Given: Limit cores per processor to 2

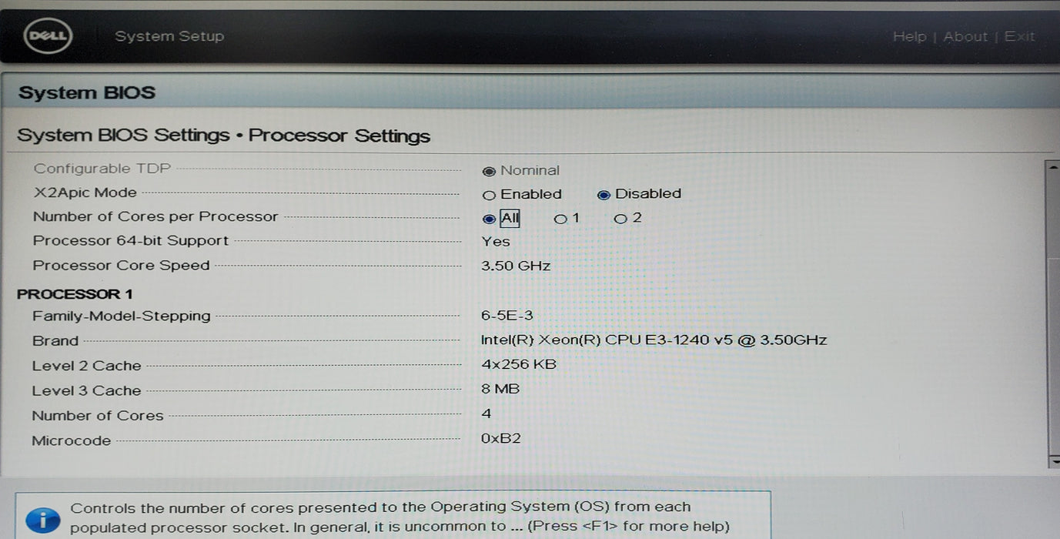Looking at the screenshot, I should [x=620, y=219].
